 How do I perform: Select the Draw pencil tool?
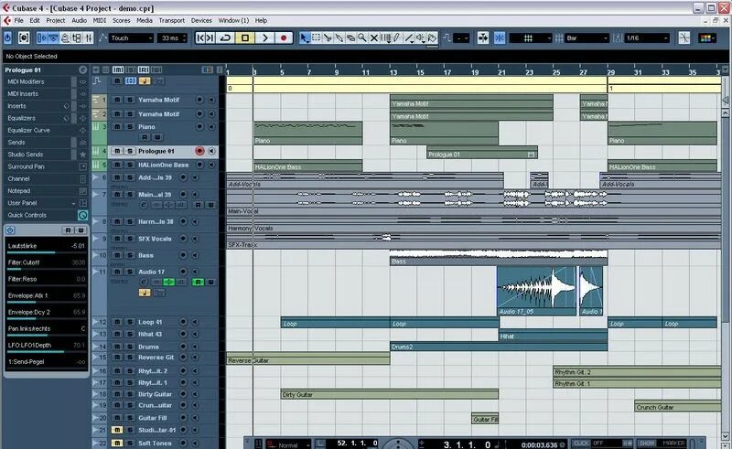[397, 37]
